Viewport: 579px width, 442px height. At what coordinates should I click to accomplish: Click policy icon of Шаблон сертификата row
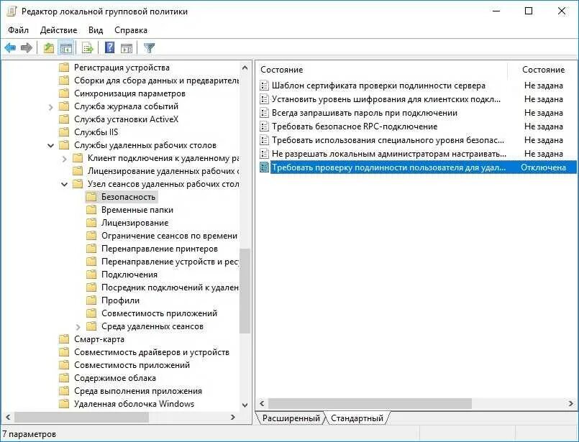click(x=264, y=86)
